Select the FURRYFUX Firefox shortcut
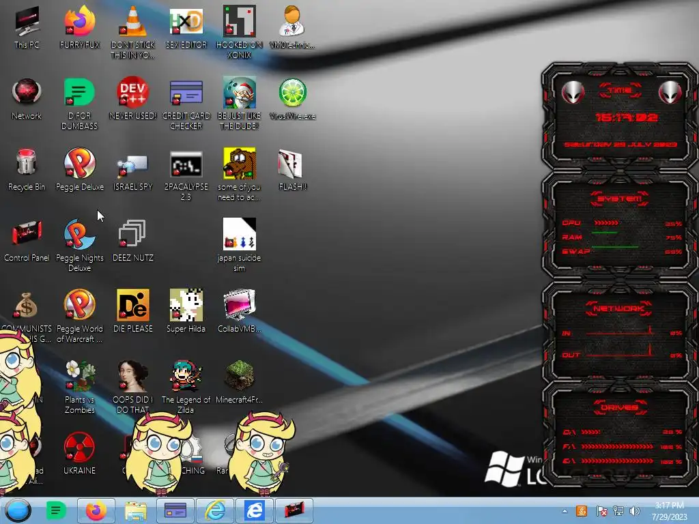 pyautogui.click(x=80, y=27)
